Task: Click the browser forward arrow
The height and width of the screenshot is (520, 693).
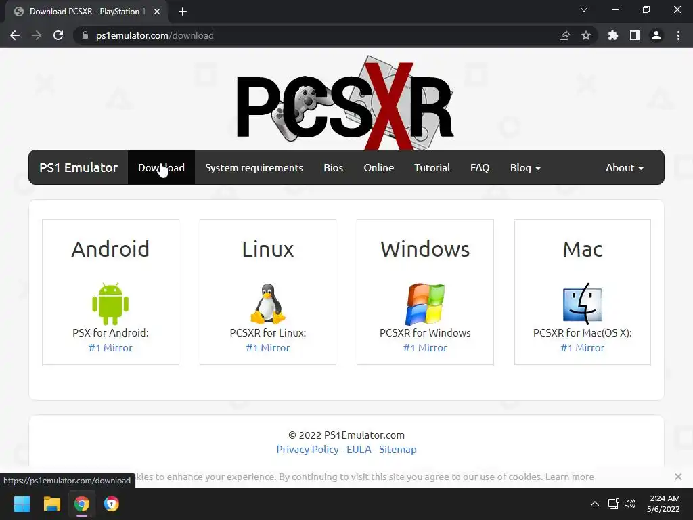Action: click(37, 35)
